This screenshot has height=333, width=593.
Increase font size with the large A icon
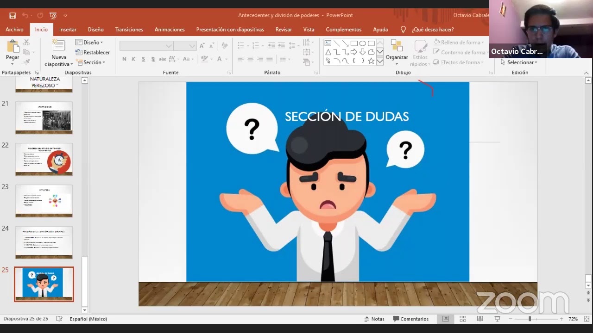[202, 46]
